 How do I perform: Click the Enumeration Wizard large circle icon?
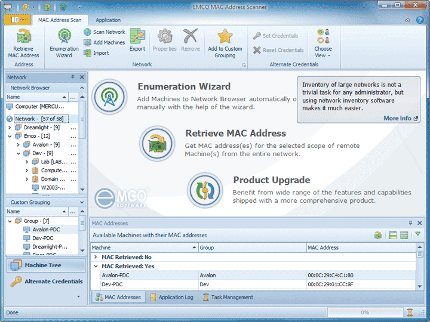109,97
